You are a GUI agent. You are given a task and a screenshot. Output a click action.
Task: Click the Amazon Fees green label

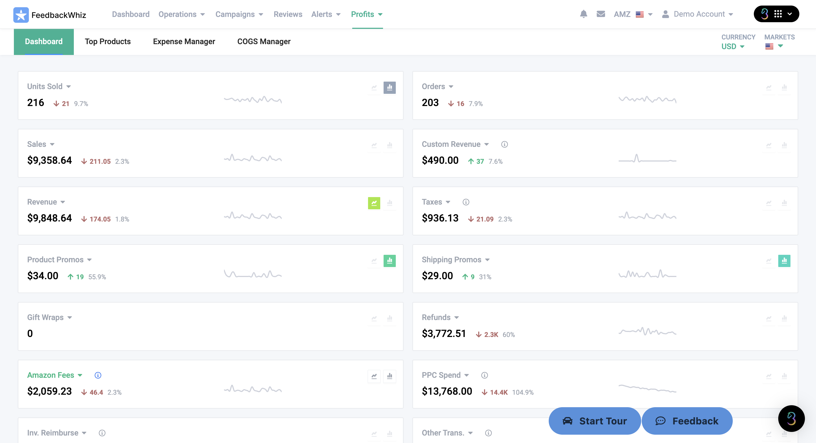(x=51, y=375)
